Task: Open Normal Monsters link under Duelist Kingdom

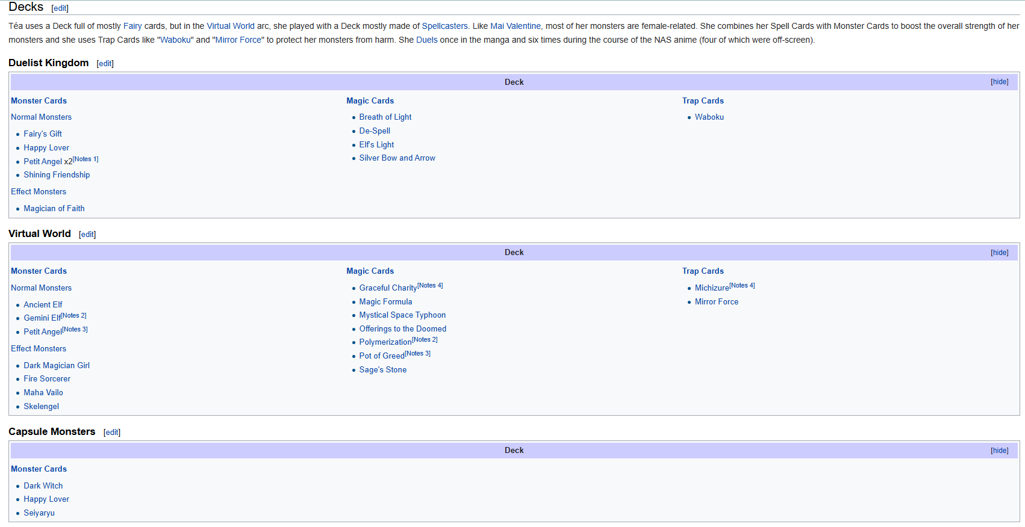Action: 41,117
